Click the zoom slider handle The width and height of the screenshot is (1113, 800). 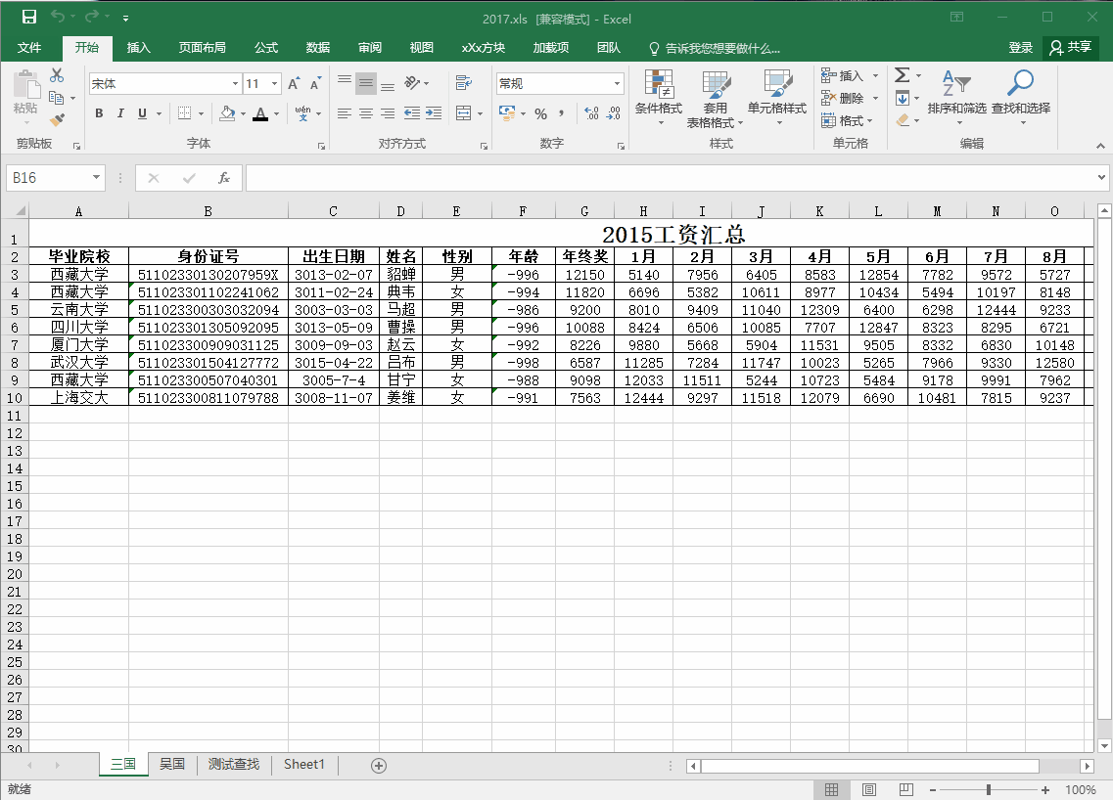click(988, 789)
